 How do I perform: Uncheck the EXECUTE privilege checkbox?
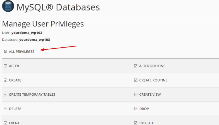136,123
